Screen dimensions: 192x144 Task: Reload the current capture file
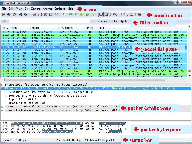pos(51,14)
